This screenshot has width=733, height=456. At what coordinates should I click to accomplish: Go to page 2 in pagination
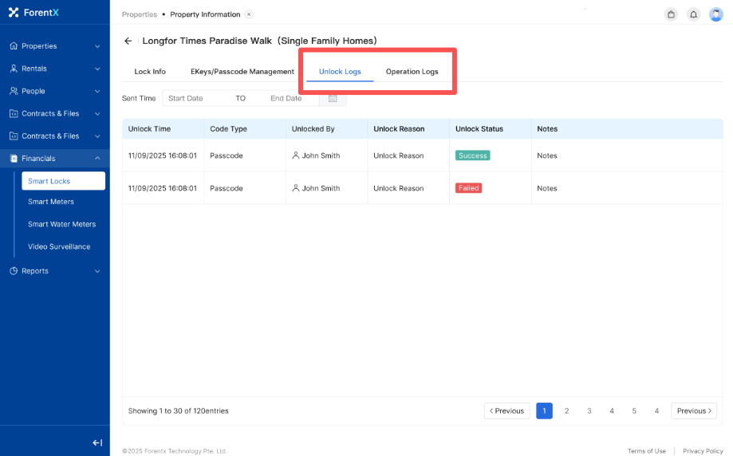[x=566, y=411]
